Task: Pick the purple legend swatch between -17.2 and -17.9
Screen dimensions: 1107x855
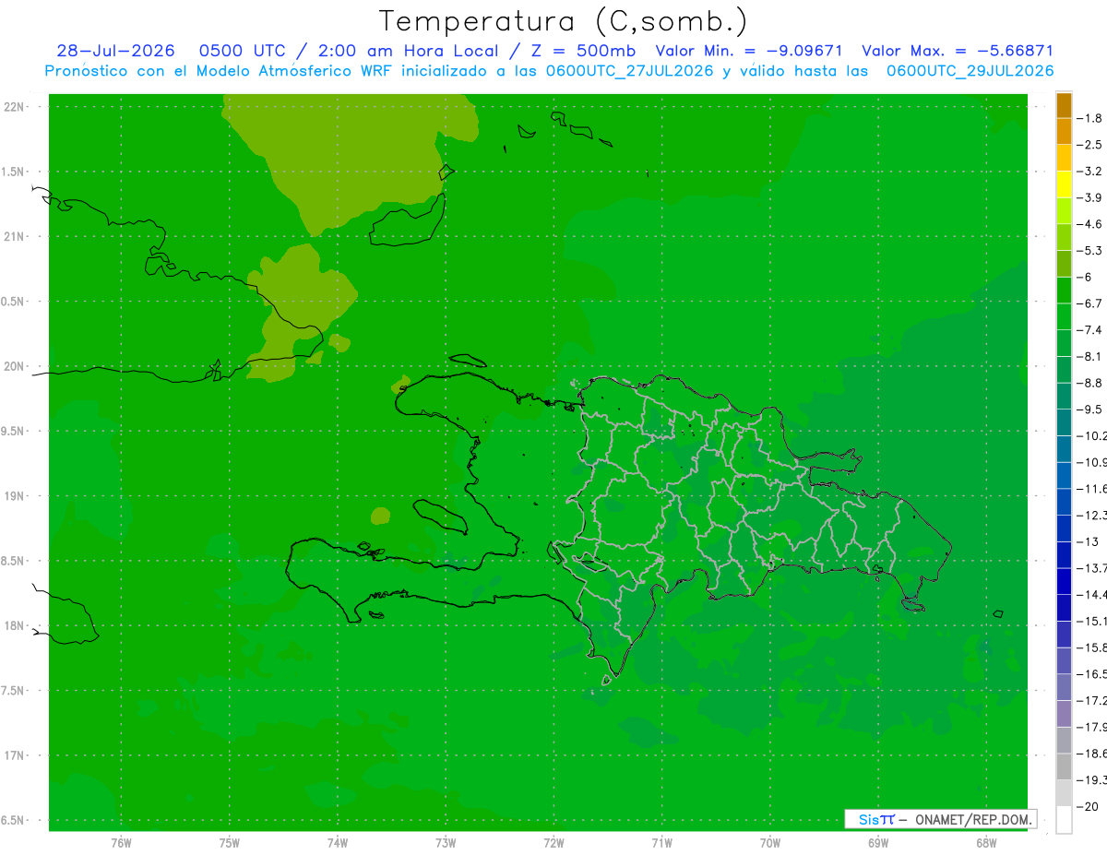Action: click(1064, 714)
